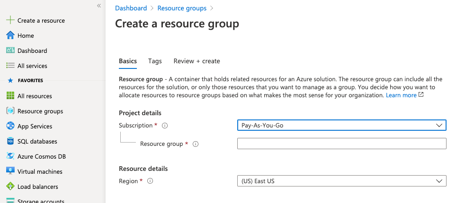
Task: Navigate to Dashboard breadcrumb link
Action: 131,8
